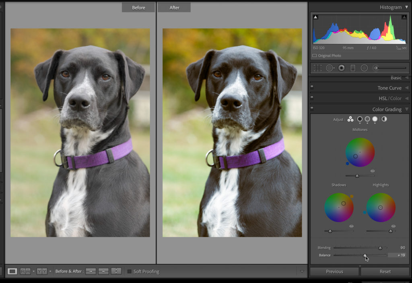Toggle the Midtones eye visibility icon
This screenshot has width=412, height=283.
[x=373, y=171]
